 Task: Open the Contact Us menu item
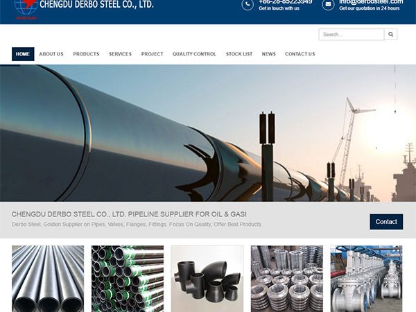300,54
